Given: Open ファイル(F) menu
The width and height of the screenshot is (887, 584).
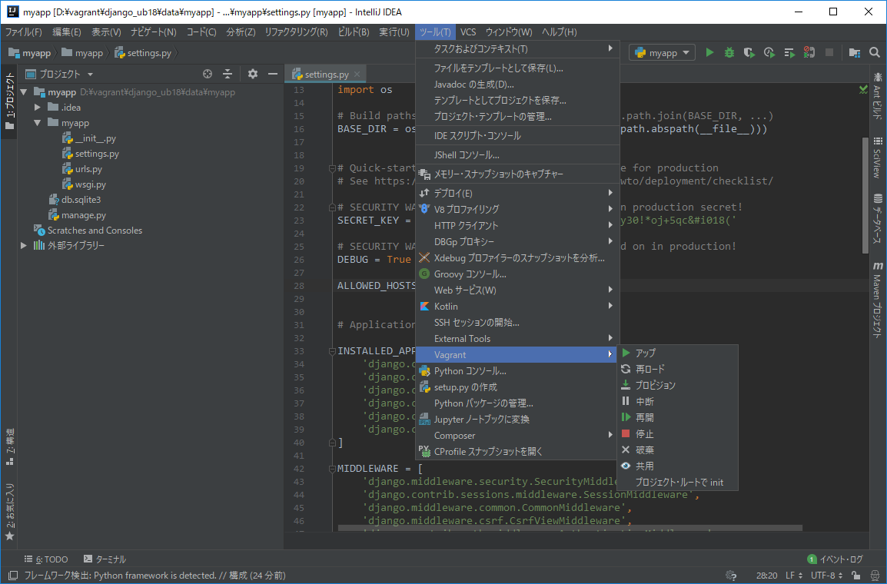Looking at the screenshot, I should coord(23,32).
